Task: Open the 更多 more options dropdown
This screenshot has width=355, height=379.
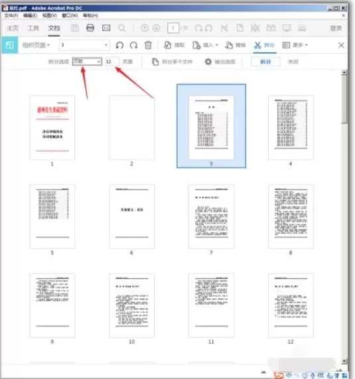Action: [295, 45]
